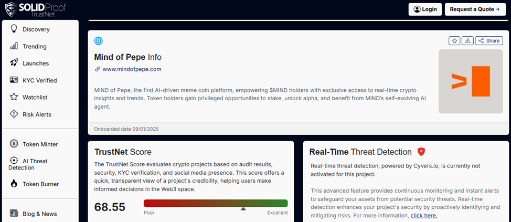The height and width of the screenshot is (222, 511).
Task: Visit www.mindofpepe.com link
Action: 132,69
